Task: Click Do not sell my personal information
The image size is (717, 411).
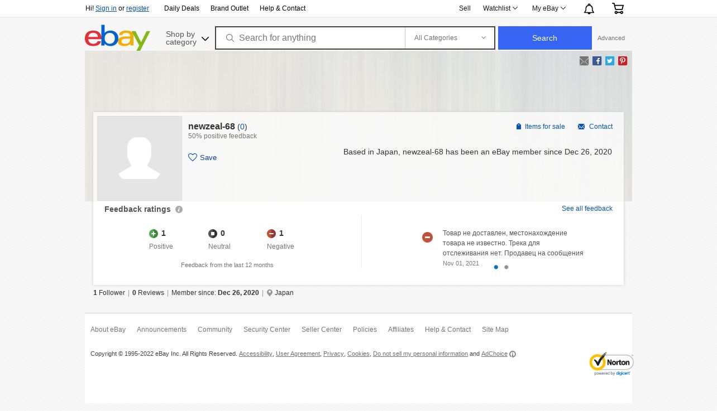Action: (x=420, y=354)
